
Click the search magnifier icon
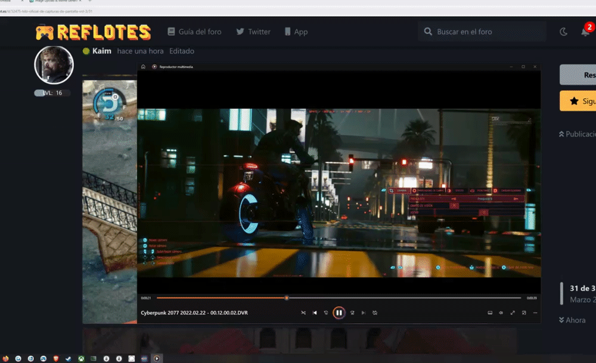click(428, 32)
